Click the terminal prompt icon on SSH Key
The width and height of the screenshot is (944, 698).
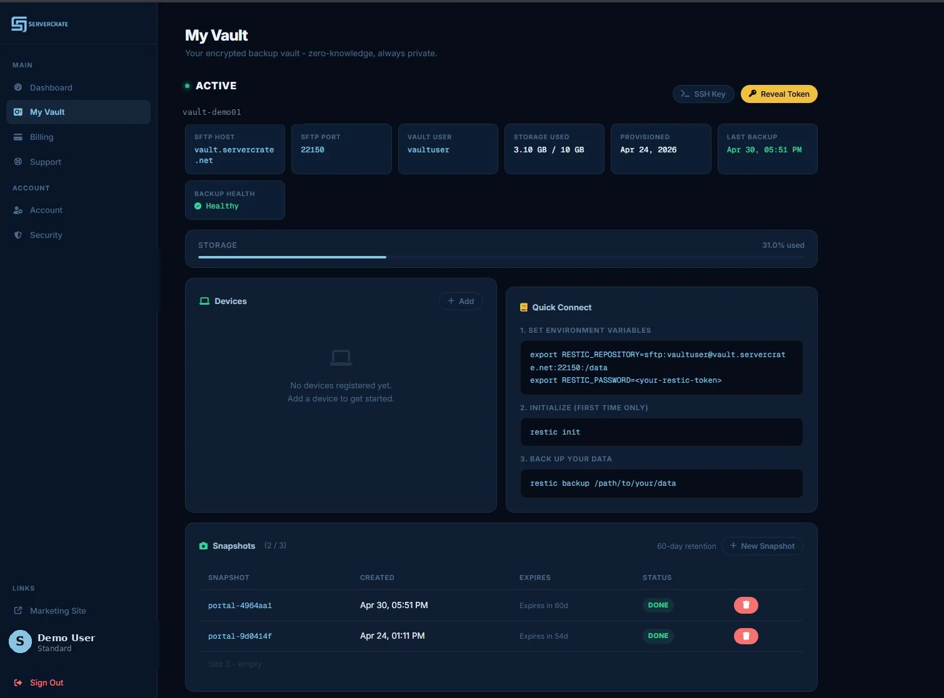685,94
